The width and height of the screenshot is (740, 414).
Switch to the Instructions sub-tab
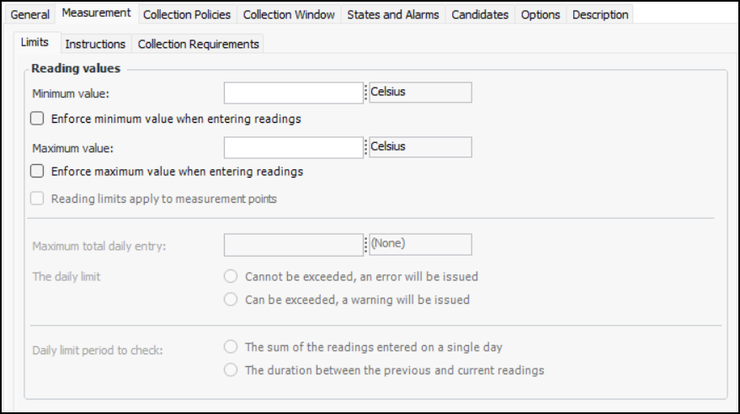click(95, 44)
